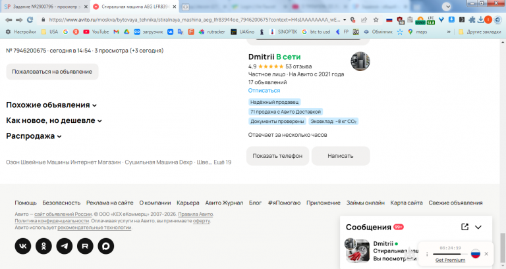Open the round chat bubble social icon in footer
The height and width of the screenshot is (269, 506).
click(x=106, y=246)
